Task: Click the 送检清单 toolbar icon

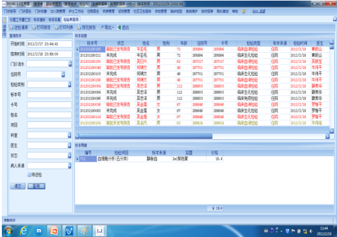Action: 12,27
